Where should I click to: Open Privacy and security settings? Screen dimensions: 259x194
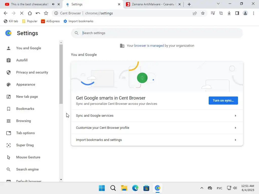(32, 72)
